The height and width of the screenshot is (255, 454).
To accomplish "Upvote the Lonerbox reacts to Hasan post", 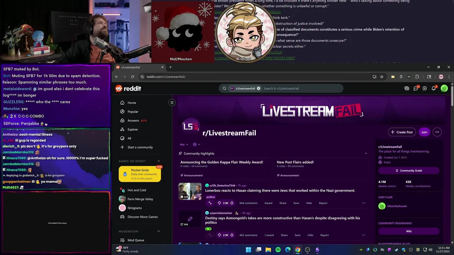I will [219, 203].
